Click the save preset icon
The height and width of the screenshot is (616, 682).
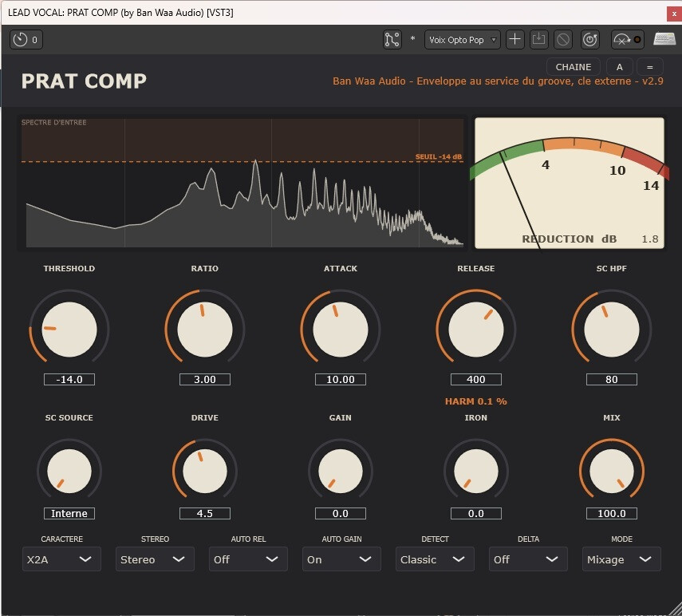click(539, 40)
